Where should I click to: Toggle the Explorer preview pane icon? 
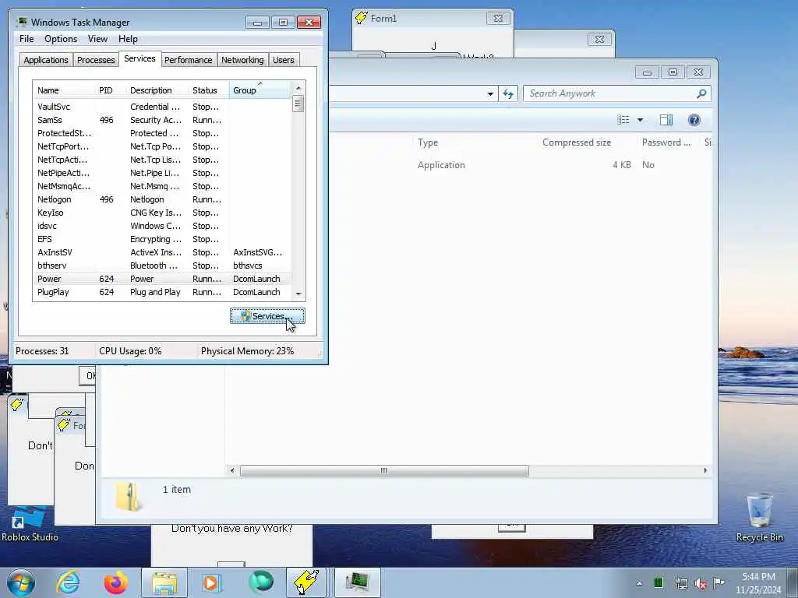pos(666,120)
